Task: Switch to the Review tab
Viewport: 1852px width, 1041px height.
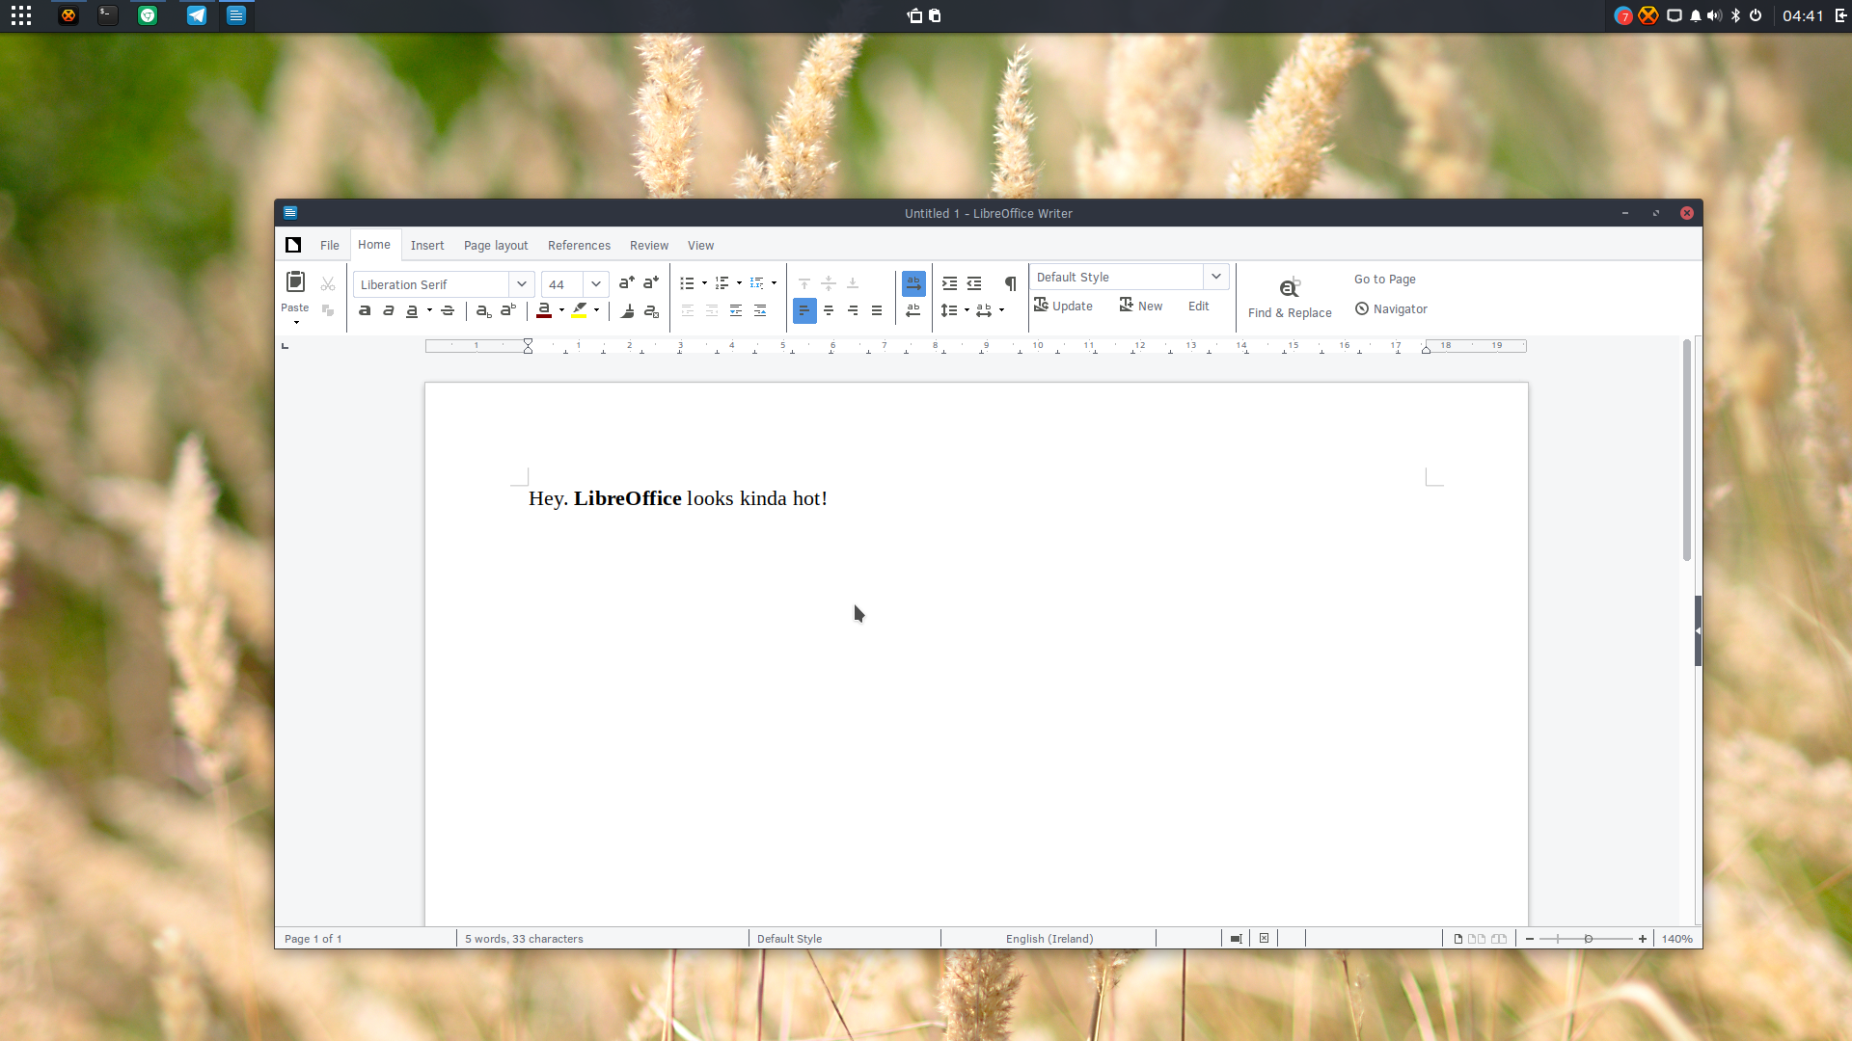Action: [649, 246]
